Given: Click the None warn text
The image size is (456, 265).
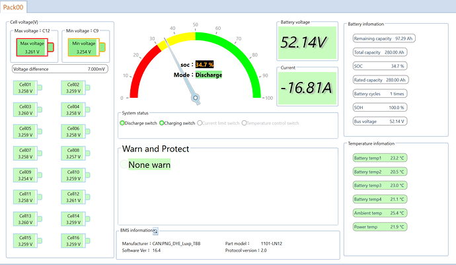Looking at the screenshot, I should click(x=149, y=165).
